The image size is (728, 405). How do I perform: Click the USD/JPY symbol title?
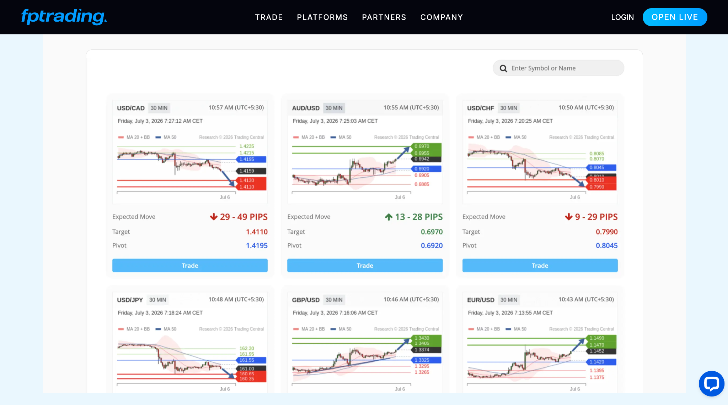130,300
